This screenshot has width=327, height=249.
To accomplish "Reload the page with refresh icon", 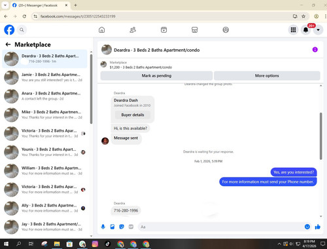I will pos(24,16).
